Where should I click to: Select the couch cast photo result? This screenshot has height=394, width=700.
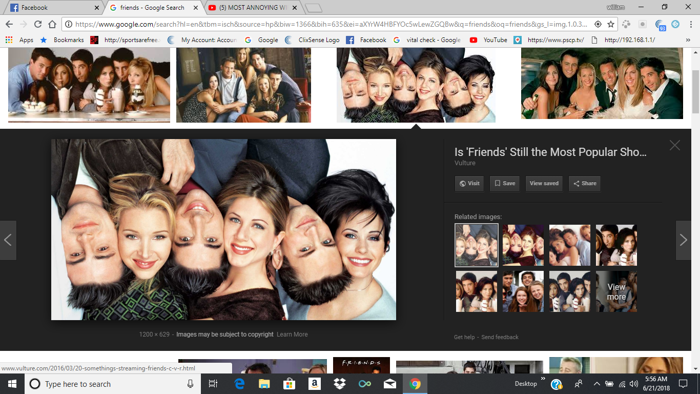click(243, 85)
